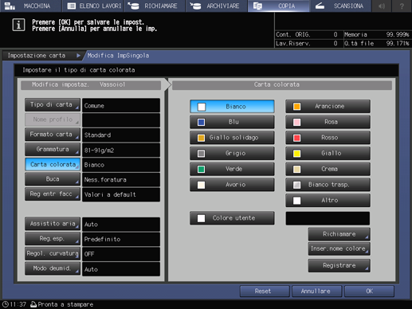This screenshot has height=309, width=412.
Task: Click the clock icon in status bar
Action: coord(6,304)
